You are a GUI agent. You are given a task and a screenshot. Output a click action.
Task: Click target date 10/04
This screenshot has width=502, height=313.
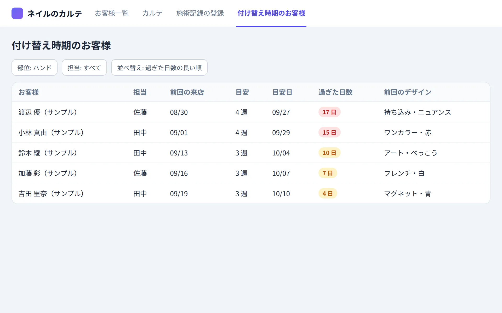281,153
